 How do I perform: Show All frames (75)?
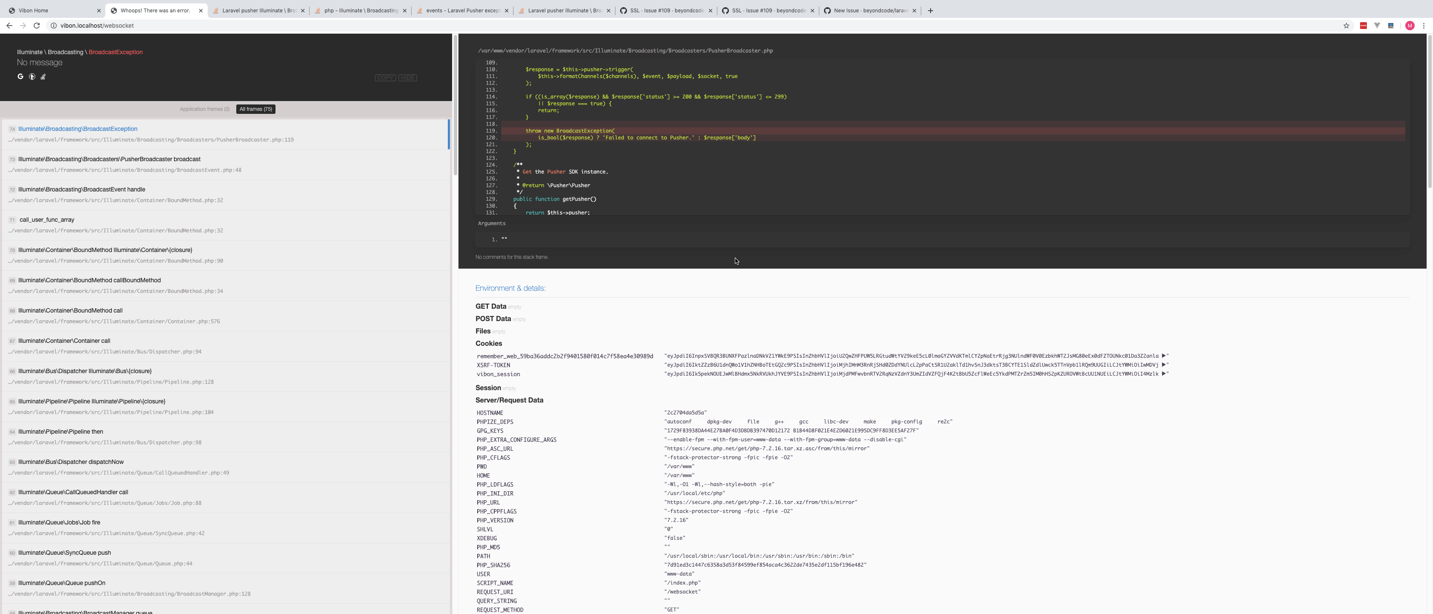click(x=256, y=109)
